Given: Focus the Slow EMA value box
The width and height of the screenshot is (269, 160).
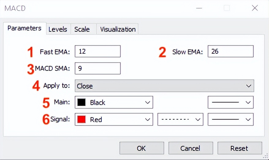Looking at the screenshot, I should 230,51.
